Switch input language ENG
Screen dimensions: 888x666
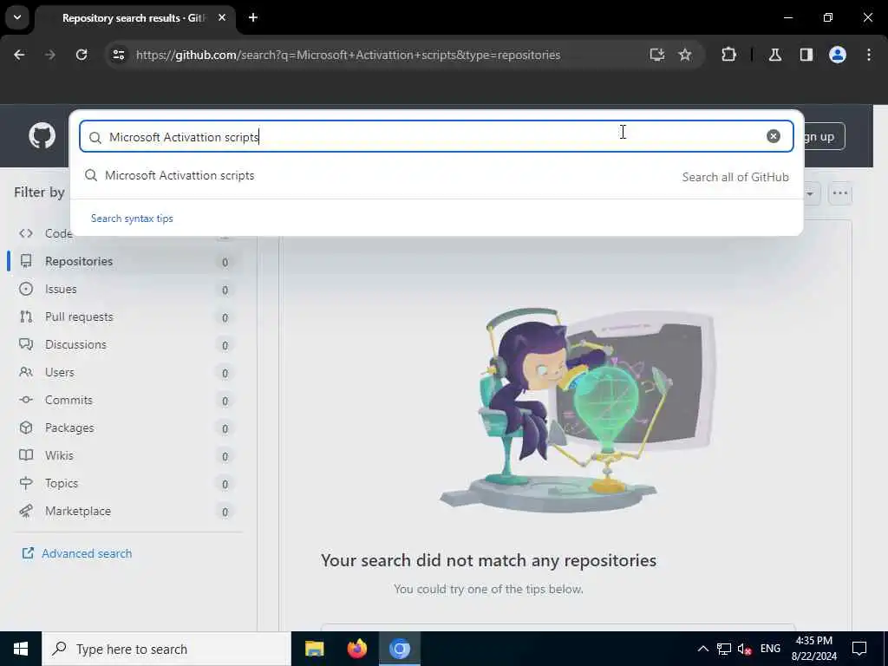click(x=770, y=649)
